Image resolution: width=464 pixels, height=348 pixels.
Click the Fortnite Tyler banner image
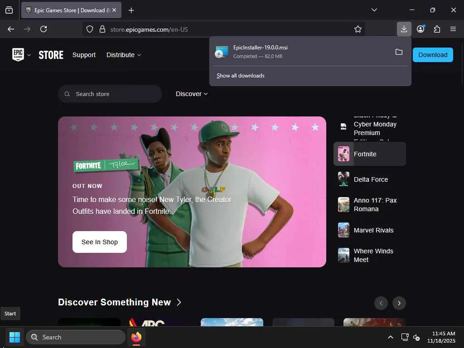(x=192, y=192)
